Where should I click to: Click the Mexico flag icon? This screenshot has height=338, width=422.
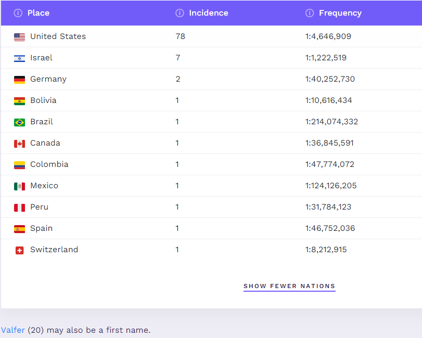[19, 186]
